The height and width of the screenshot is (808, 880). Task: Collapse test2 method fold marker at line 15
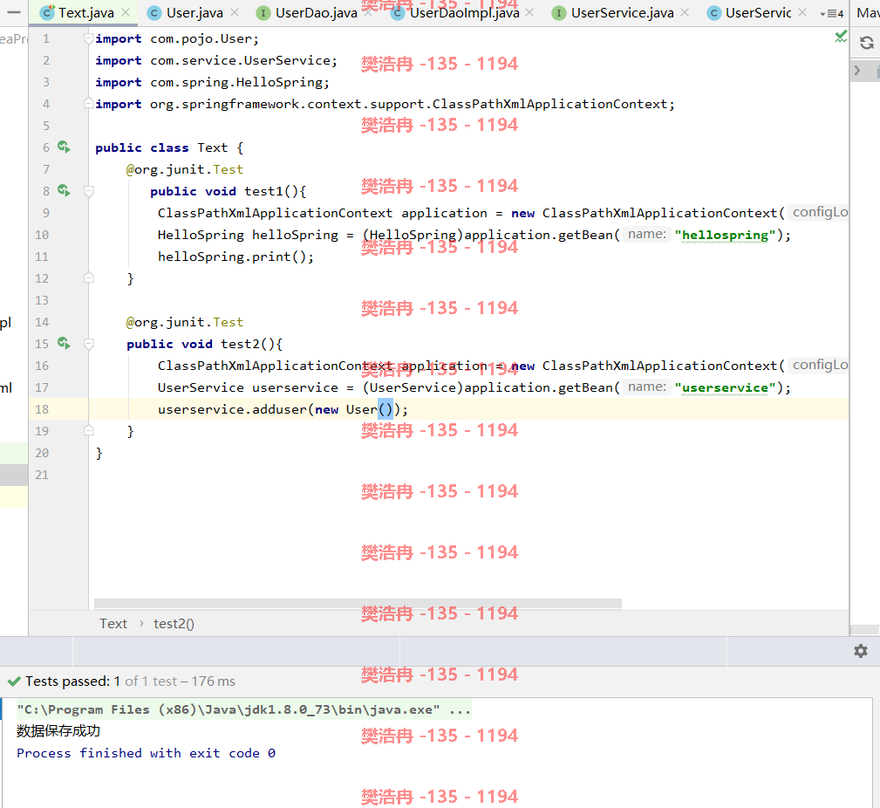(x=88, y=344)
